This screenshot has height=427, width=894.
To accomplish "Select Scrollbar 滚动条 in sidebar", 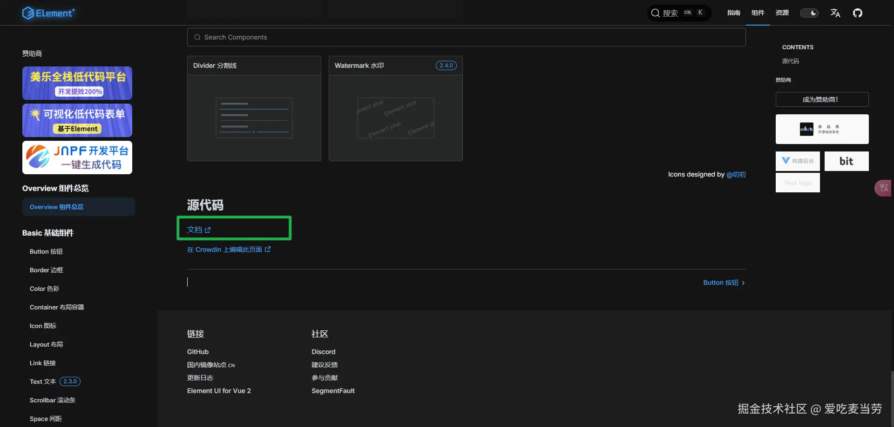I will [53, 400].
